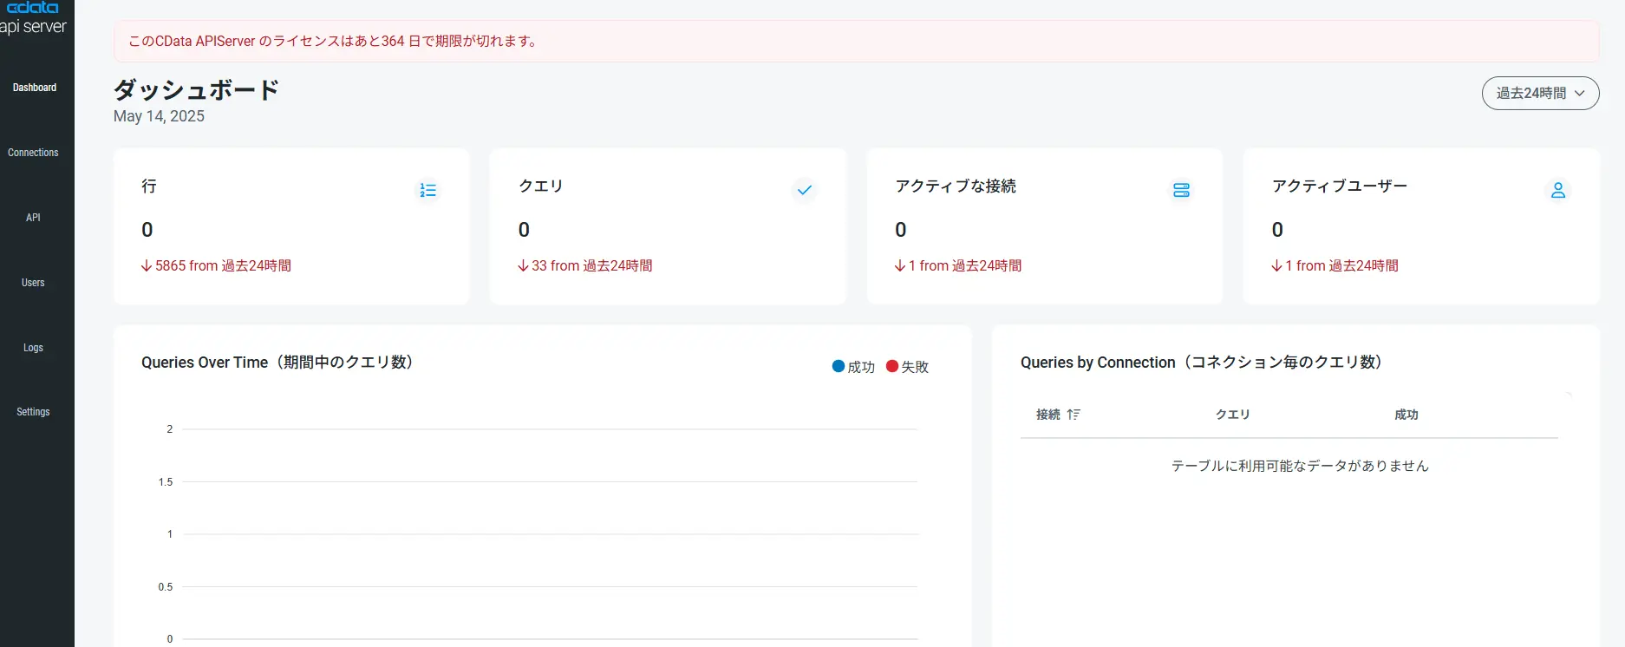The image size is (1625, 647).
Task: Click the user icon in アクティブユーザー card
Action: pos(1558,190)
